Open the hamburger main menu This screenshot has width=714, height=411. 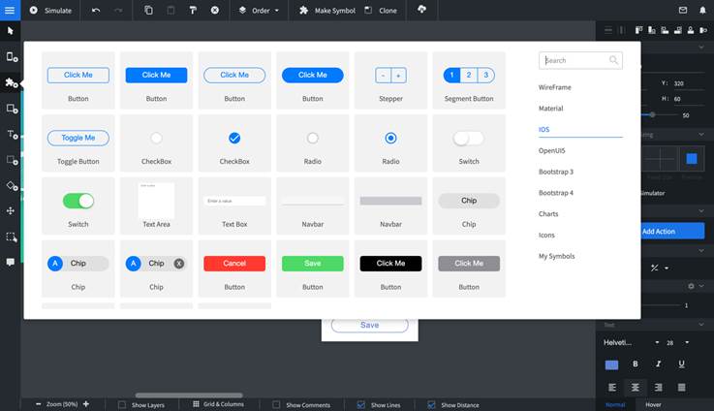(x=11, y=10)
